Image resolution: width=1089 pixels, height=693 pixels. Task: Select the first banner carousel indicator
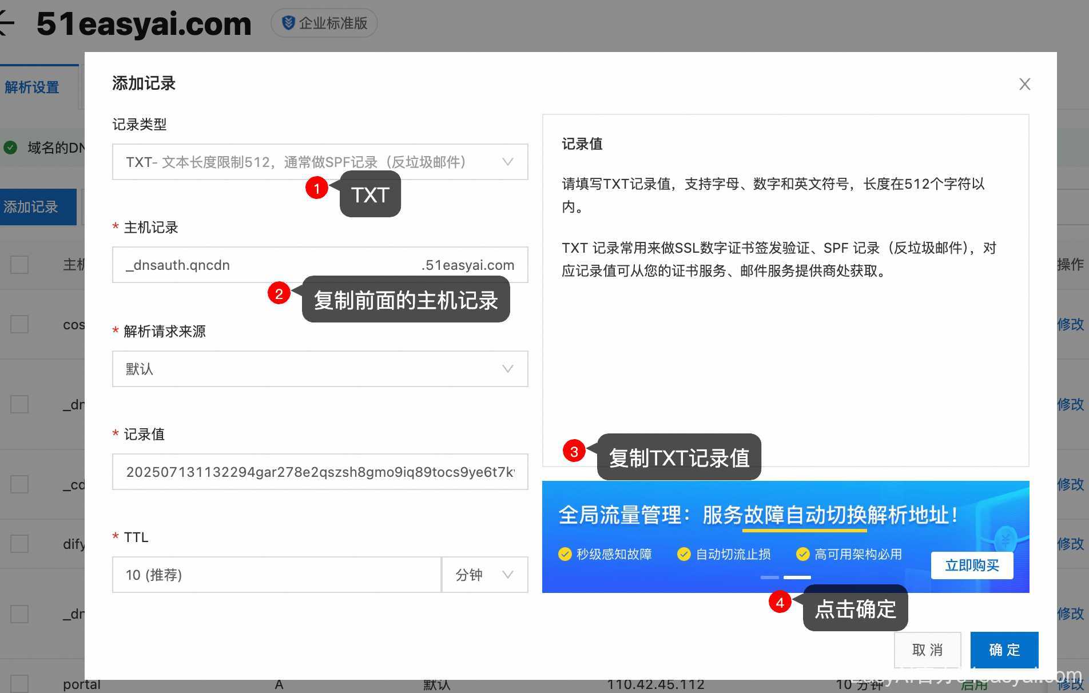769,577
